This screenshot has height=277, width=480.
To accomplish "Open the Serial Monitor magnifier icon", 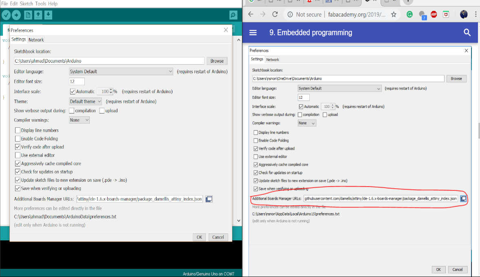I will coord(233,15).
